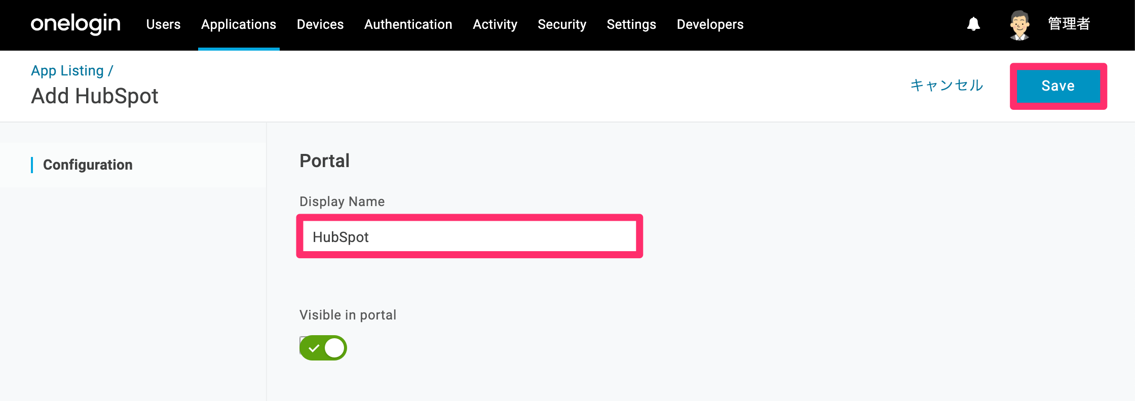Image resolution: width=1135 pixels, height=401 pixels.
Task: Open the Developers menu
Action: pyautogui.click(x=710, y=24)
